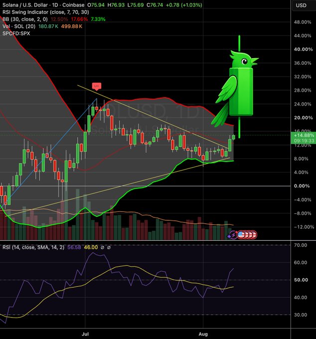Click the latest green candlestick on chart
Viewport: 316px width, 339px height.
pyautogui.click(x=233, y=137)
